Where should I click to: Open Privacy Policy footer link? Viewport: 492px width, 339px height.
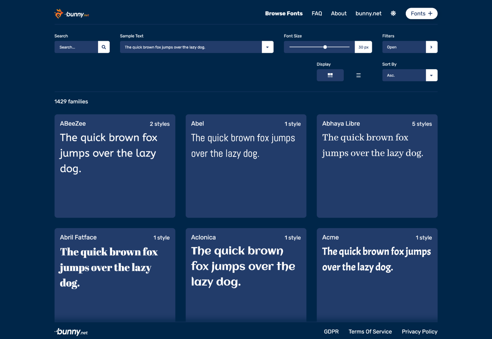click(420, 332)
